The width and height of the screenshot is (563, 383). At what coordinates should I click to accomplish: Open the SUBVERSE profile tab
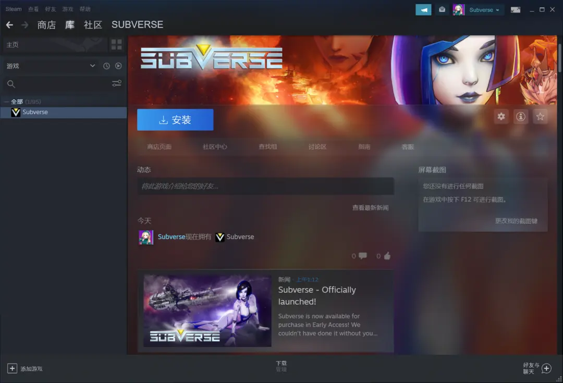(137, 25)
